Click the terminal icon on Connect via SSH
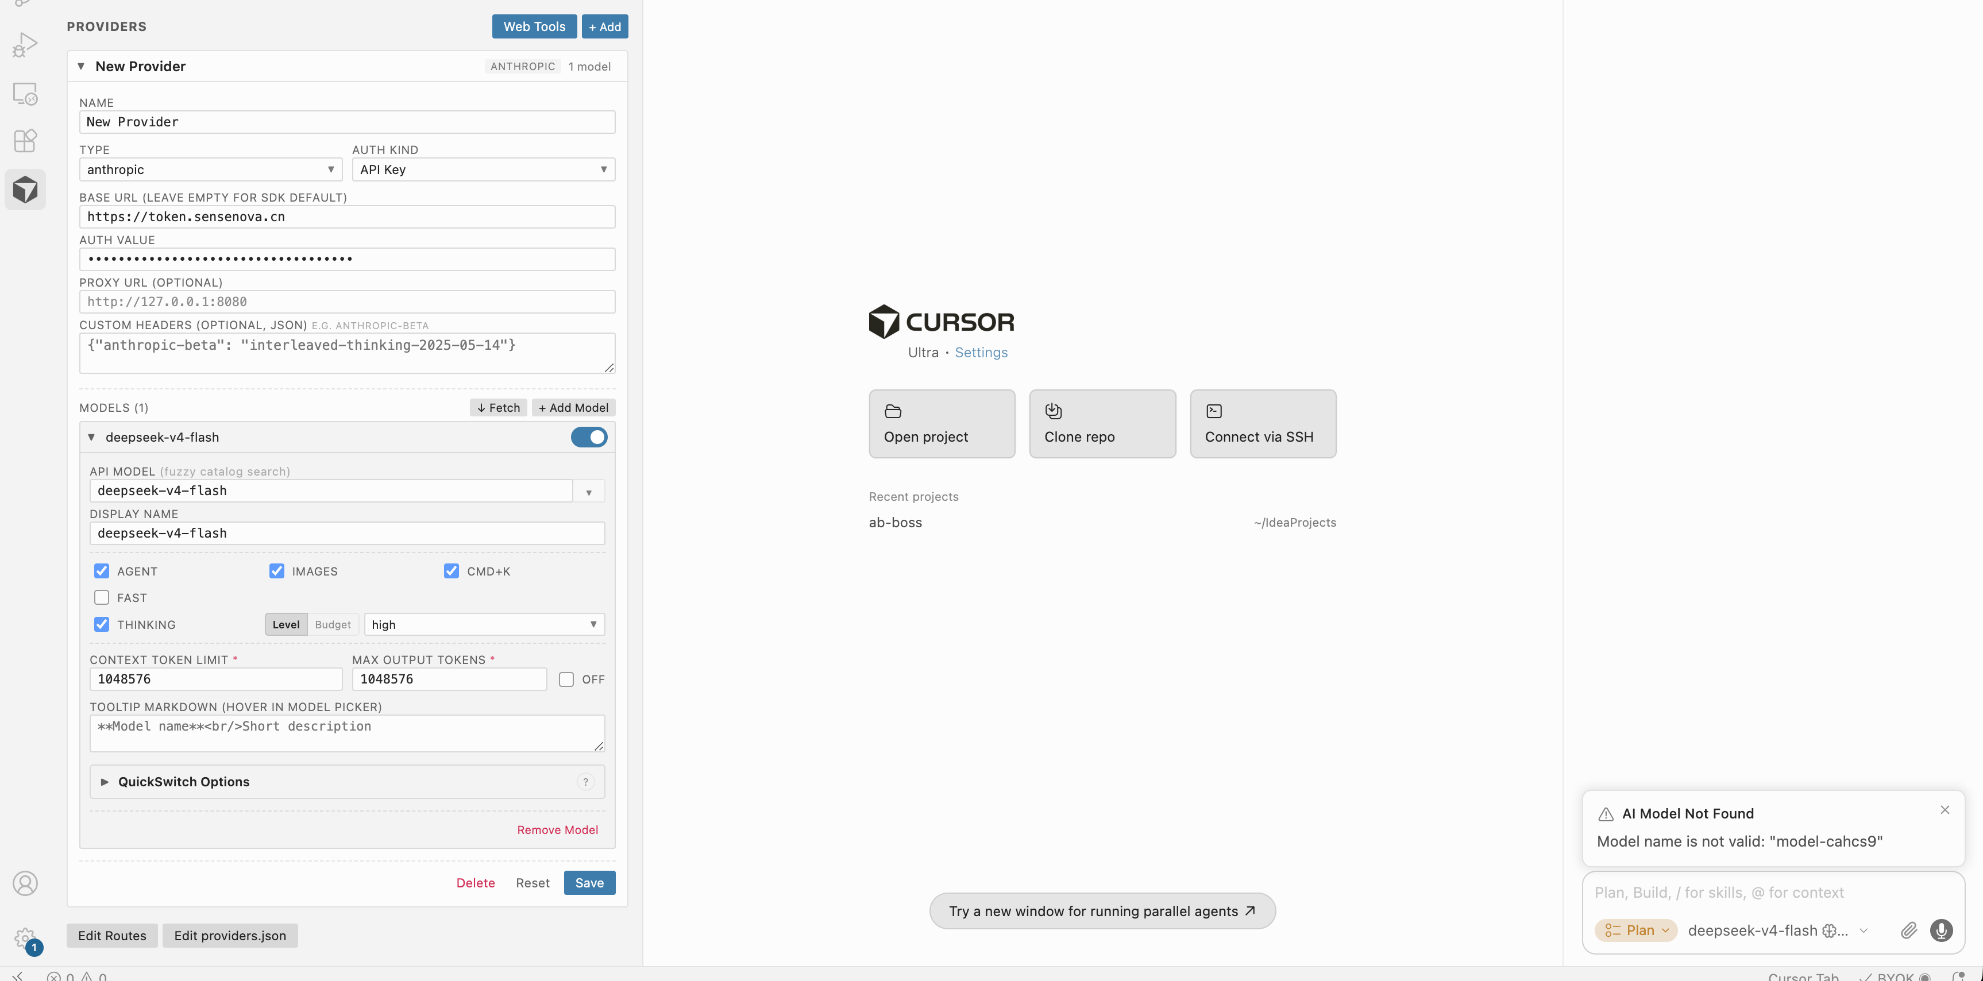Image resolution: width=1983 pixels, height=981 pixels. (x=1214, y=411)
